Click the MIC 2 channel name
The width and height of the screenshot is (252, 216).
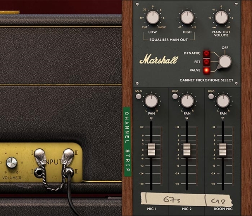tap(186, 209)
